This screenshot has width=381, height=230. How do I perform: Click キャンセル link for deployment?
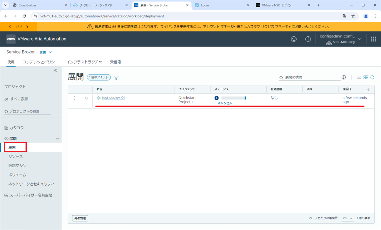point(225,103)
